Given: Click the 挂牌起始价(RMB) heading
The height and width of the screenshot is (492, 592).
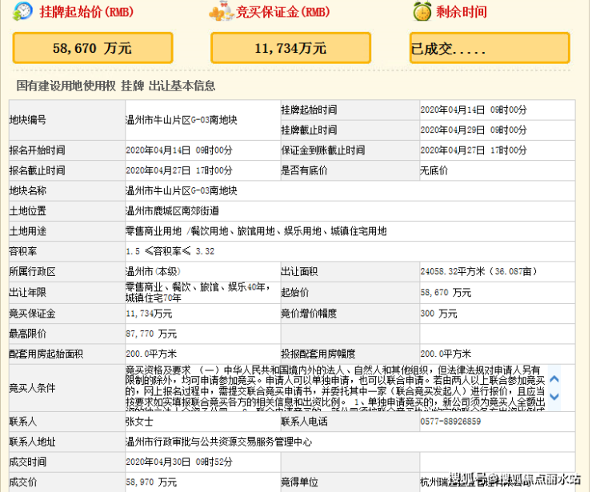Looking at the screenshot, I should point(86,12).
